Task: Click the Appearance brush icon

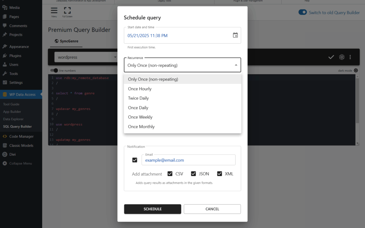Action: 5,47
